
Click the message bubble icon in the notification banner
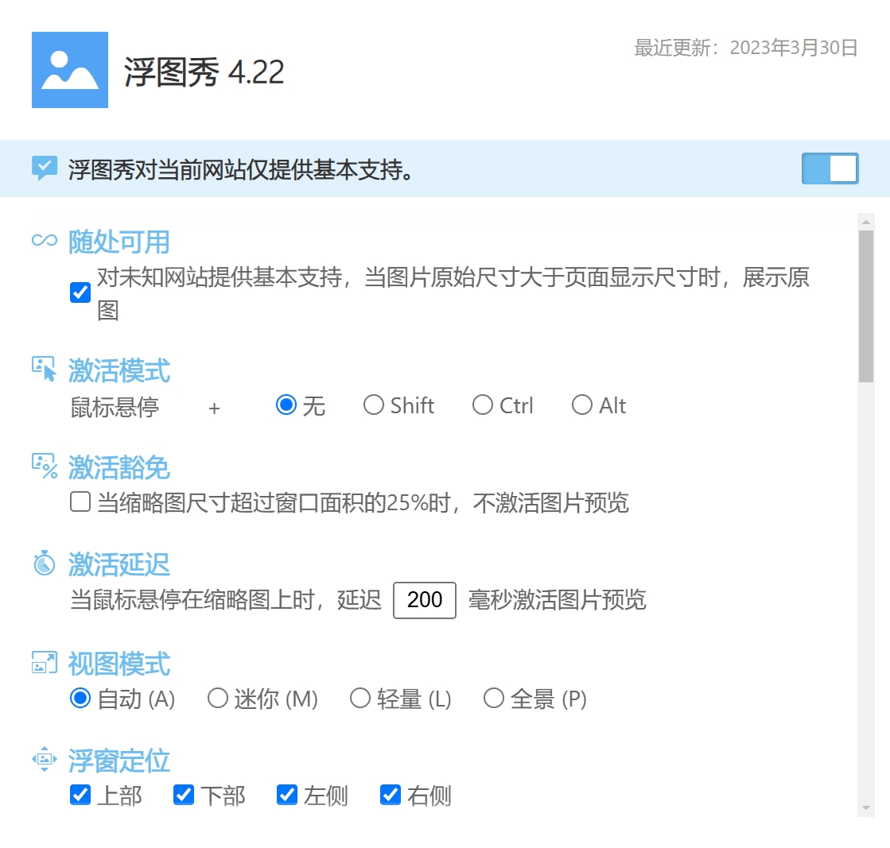pos(43,168)
